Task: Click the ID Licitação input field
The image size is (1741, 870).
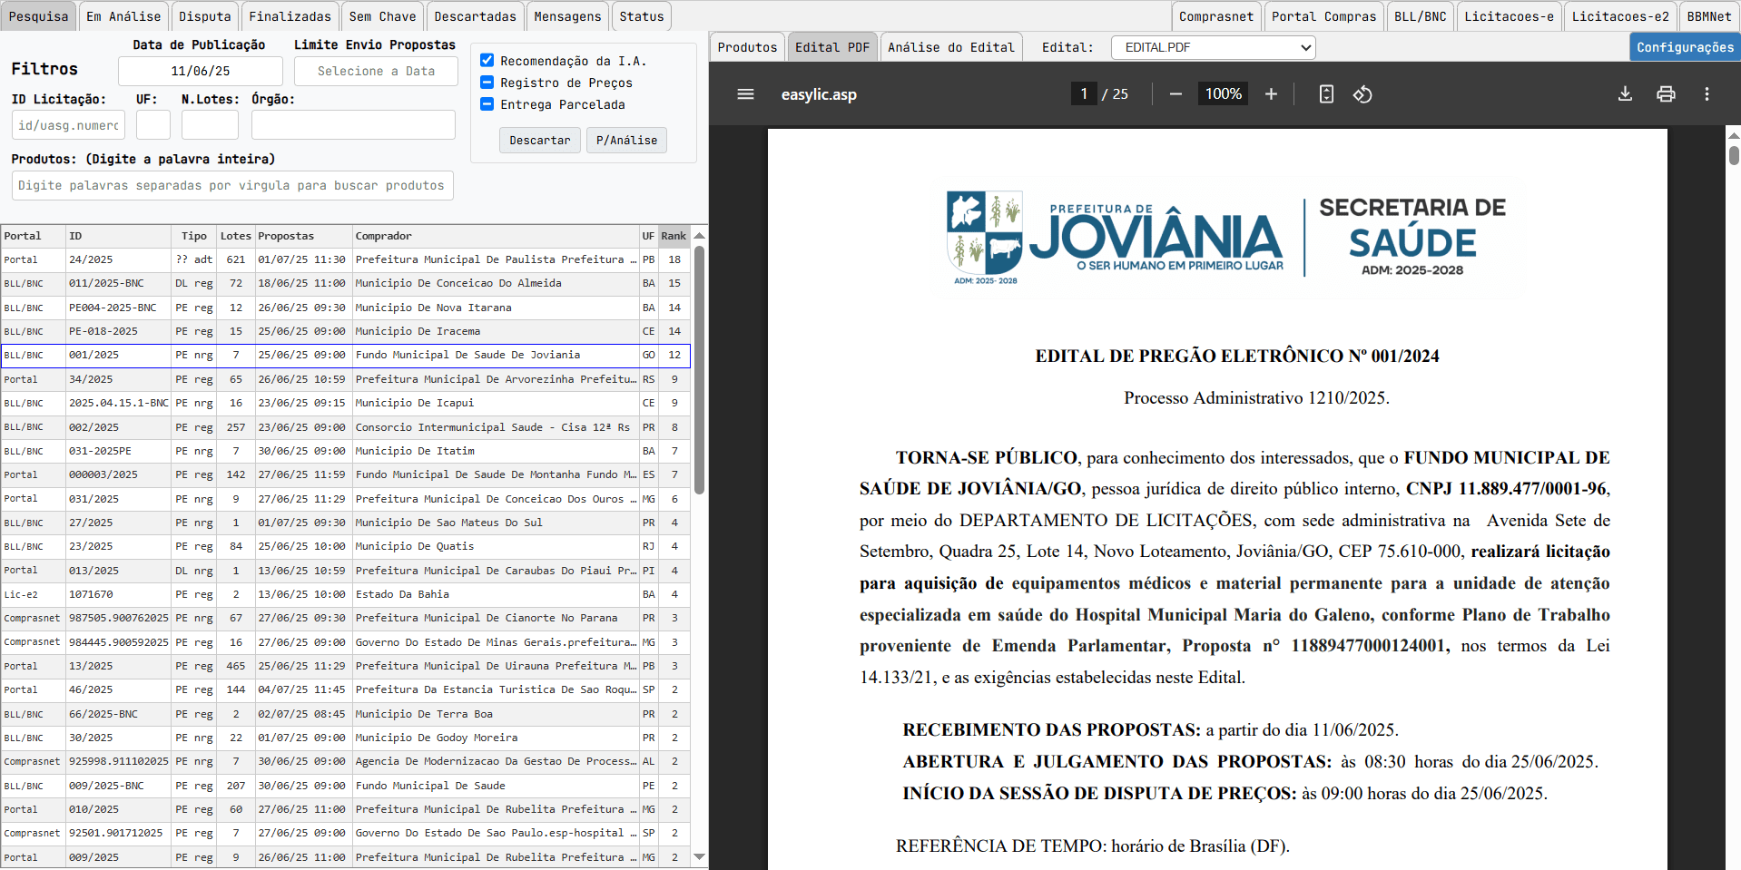Action: [68, 125]
